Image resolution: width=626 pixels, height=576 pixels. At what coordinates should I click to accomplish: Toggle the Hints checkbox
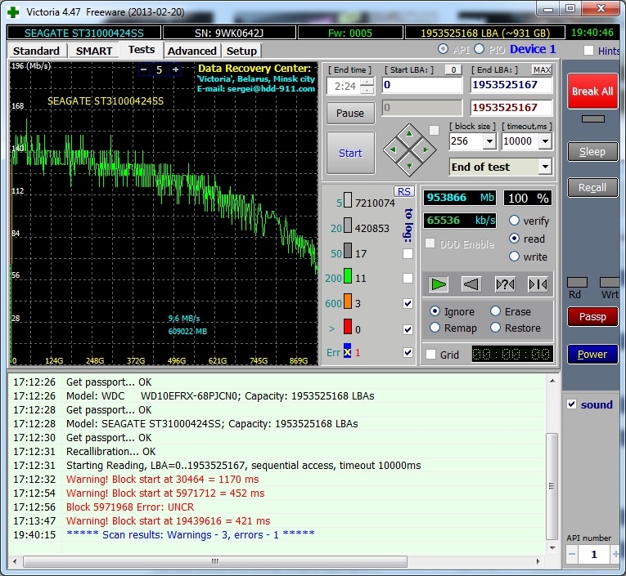pyautogui.click(x=588, y=51)
